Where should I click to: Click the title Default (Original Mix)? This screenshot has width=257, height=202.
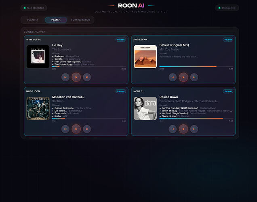coord(174,45)
